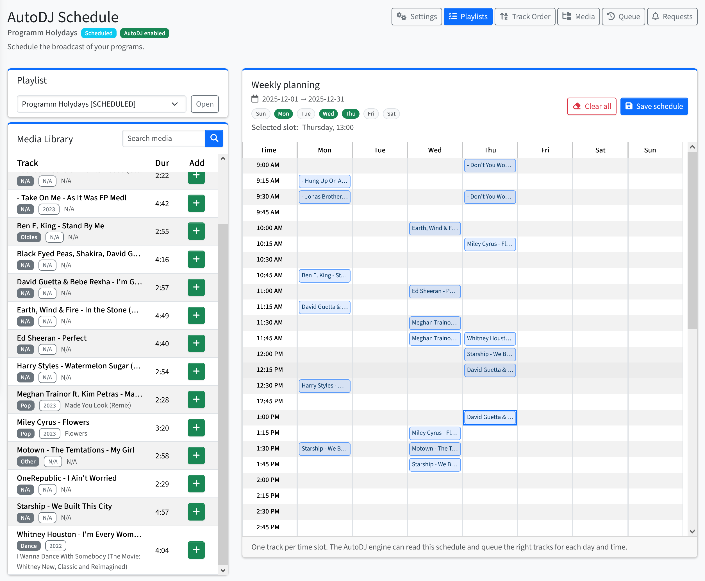Screen dimensions: 705x581
Task: Open the Programm Holydays playlist dropdown
Action: [101, 104]
